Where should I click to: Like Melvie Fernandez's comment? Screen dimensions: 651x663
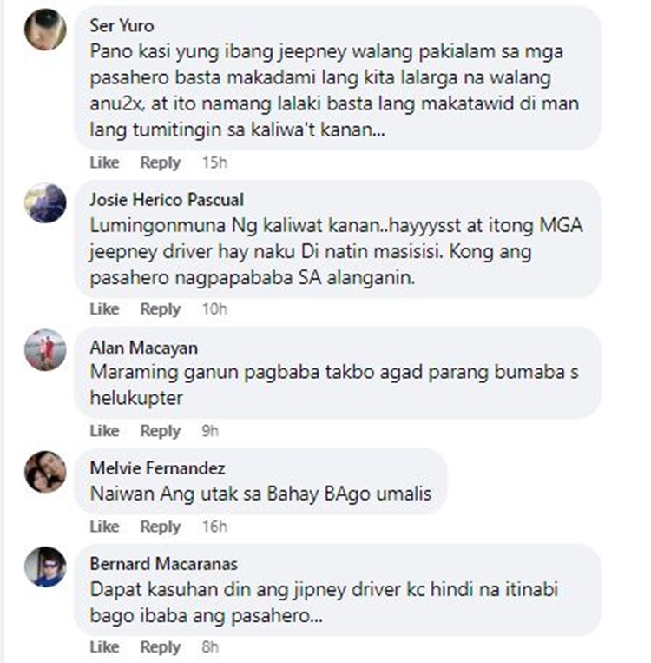click(x=104, y=527)
